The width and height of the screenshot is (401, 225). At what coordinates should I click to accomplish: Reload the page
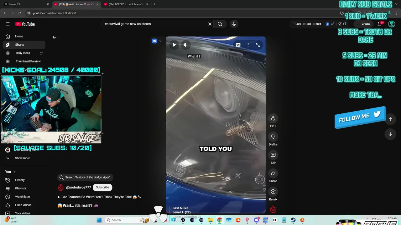coord(20,13)
